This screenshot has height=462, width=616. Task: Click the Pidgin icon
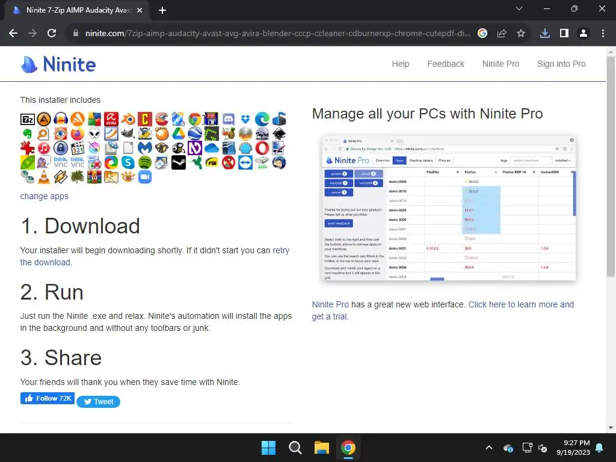click(x=44, y=162)
